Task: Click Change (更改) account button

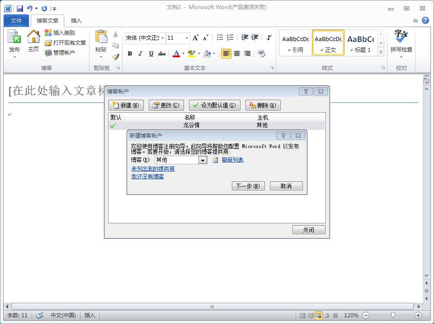Action: coord(166,105)
